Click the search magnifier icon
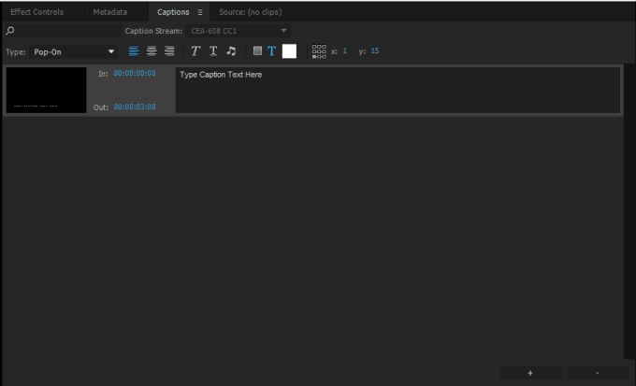Image resolution: width=636 pixels, height=386 pixels. coord(10,31)
